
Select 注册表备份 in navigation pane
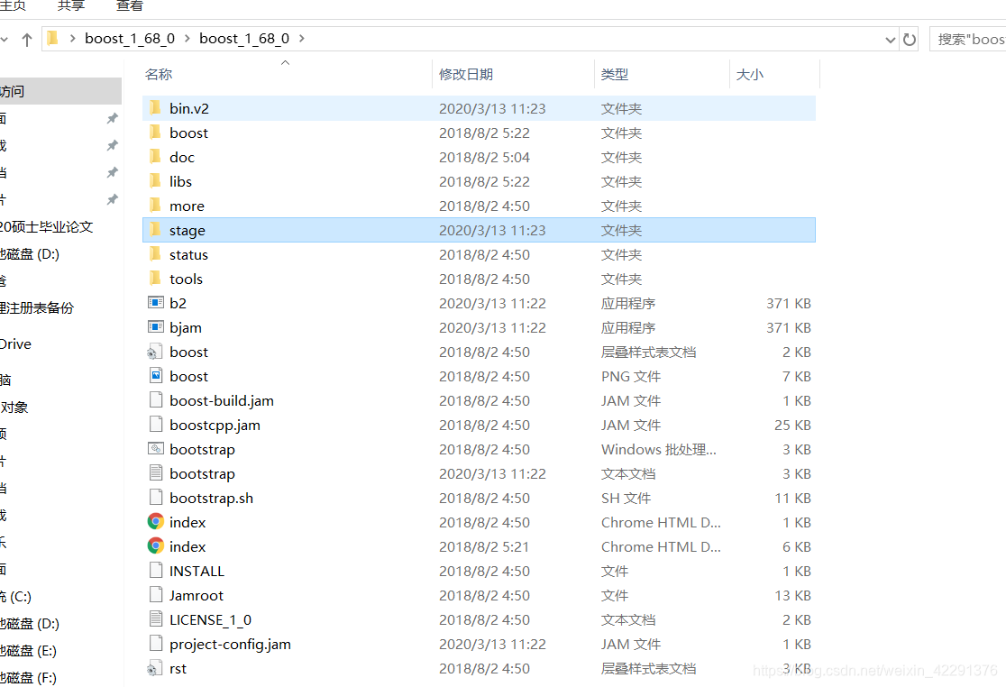(x=37, y=308)
